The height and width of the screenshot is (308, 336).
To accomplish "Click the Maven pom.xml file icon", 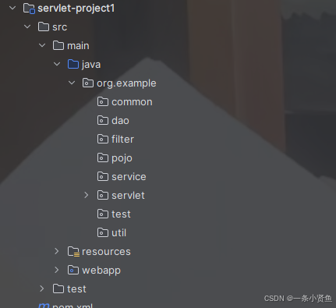I will pos(44,306).
